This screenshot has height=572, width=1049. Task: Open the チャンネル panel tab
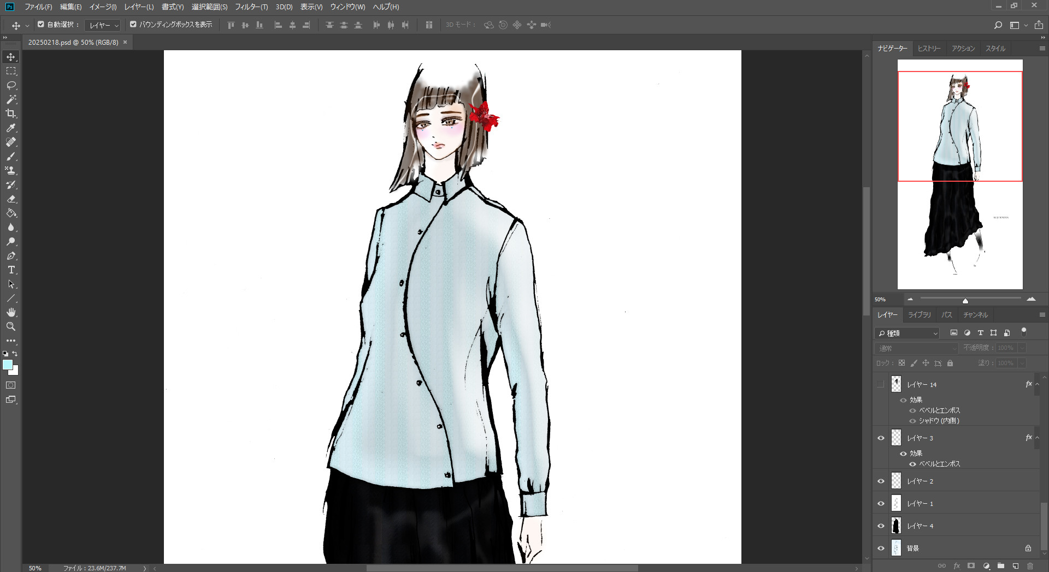click(x=975, y=315)
